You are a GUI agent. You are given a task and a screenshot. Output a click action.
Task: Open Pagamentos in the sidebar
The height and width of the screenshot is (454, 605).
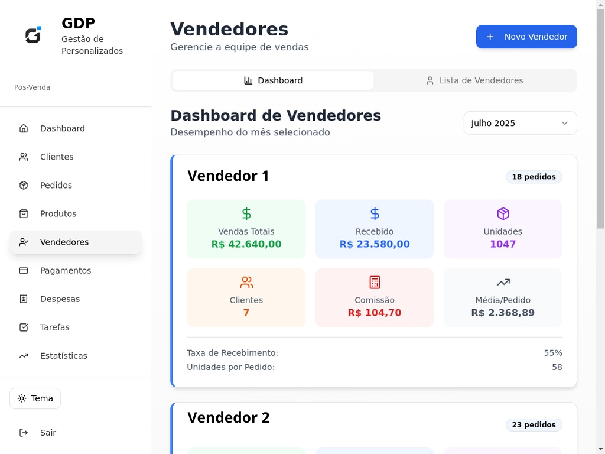click(76, 271)
